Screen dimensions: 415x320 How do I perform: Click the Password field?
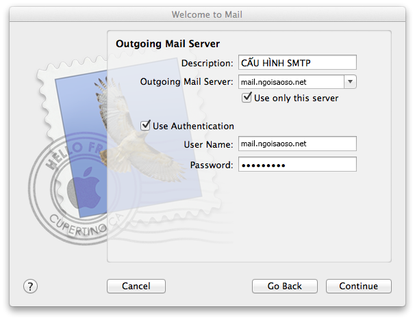[x=297, y=164]
